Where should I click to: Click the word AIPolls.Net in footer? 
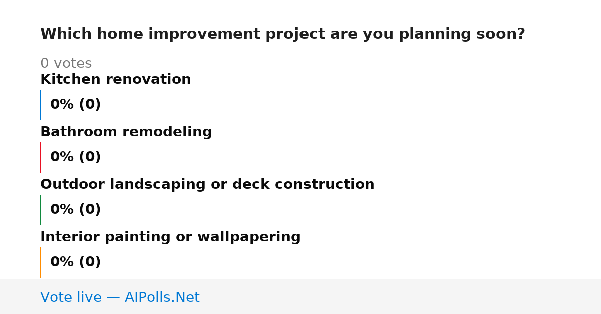point(162,297)
